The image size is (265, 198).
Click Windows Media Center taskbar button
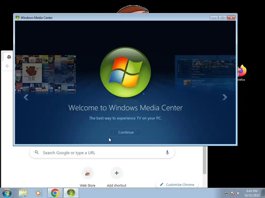click(x=71, y=193)
